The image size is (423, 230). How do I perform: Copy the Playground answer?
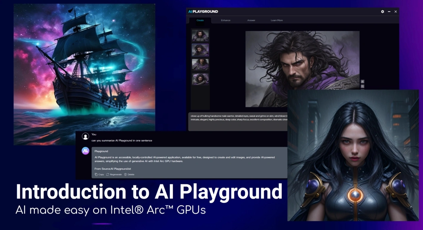tap(99, 175)
